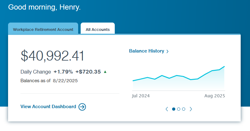The height and width of the screenshot is (131, 250).
Task: Click the green upward triangle indicator
Action: click(x=105, y=72)
